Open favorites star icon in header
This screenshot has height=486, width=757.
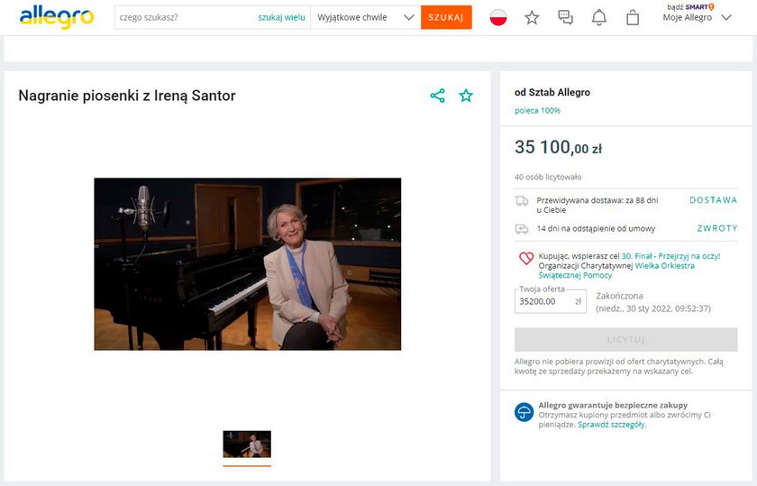pyautogui.click(x=532, y=18)
